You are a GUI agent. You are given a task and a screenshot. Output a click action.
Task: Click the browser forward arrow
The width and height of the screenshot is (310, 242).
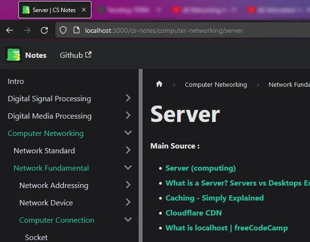click(x=27, y=30)
